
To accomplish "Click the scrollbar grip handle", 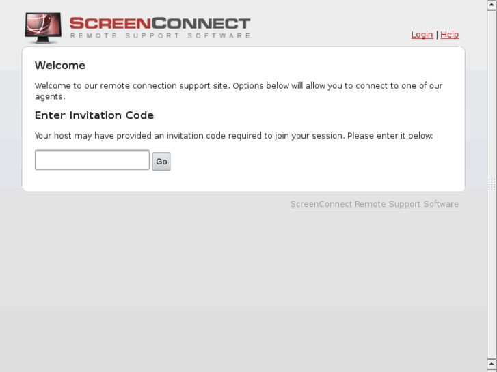I will tap(492, 184).
